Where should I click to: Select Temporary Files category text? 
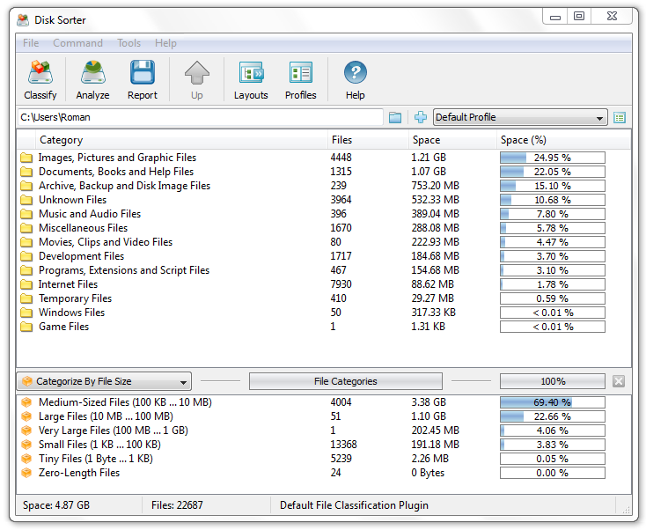(76, 298)
